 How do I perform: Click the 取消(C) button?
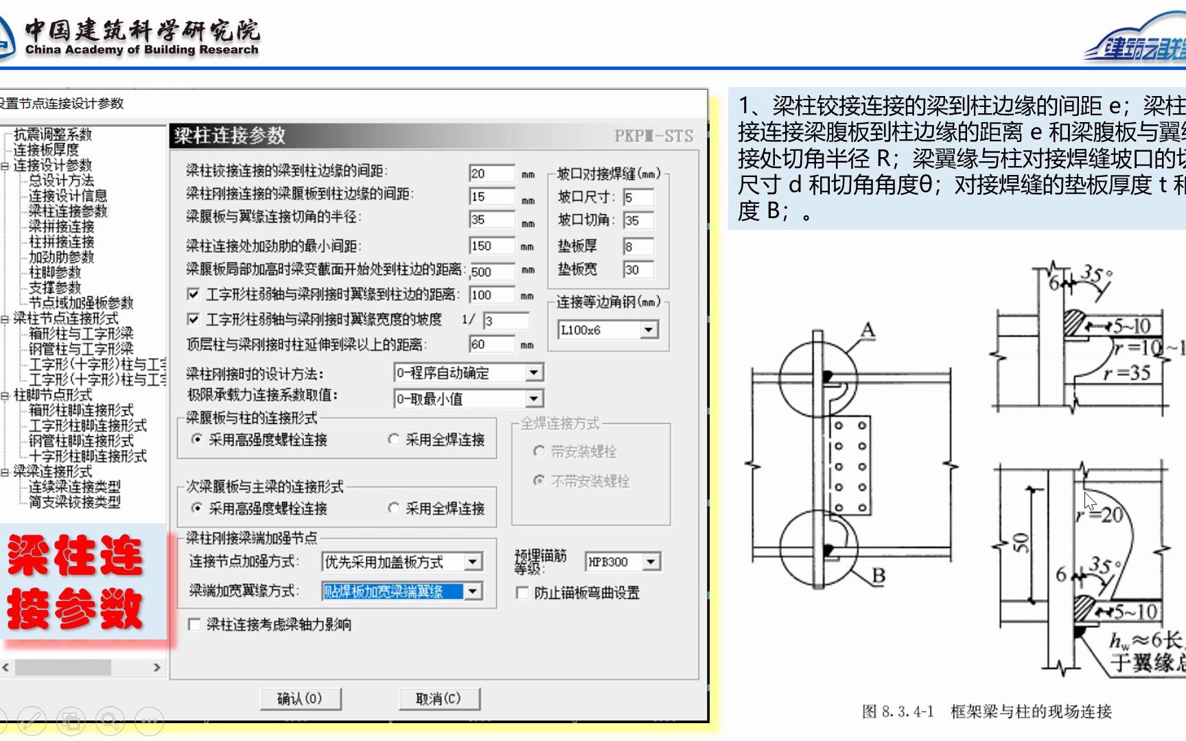(439, 699)
